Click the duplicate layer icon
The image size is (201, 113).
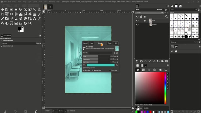click(154, 61)
